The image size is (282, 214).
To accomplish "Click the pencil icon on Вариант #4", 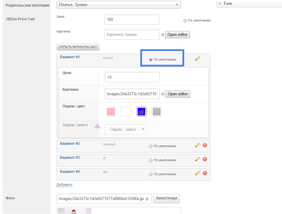I will click(x=197, y=173).
